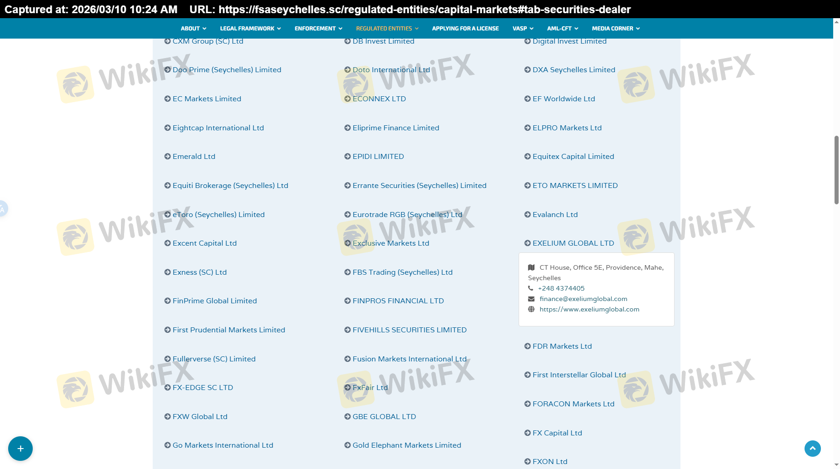Click the arrow icon beside Emerald Ltd
The image size is (840, 469).
click(x=167, y=157)
